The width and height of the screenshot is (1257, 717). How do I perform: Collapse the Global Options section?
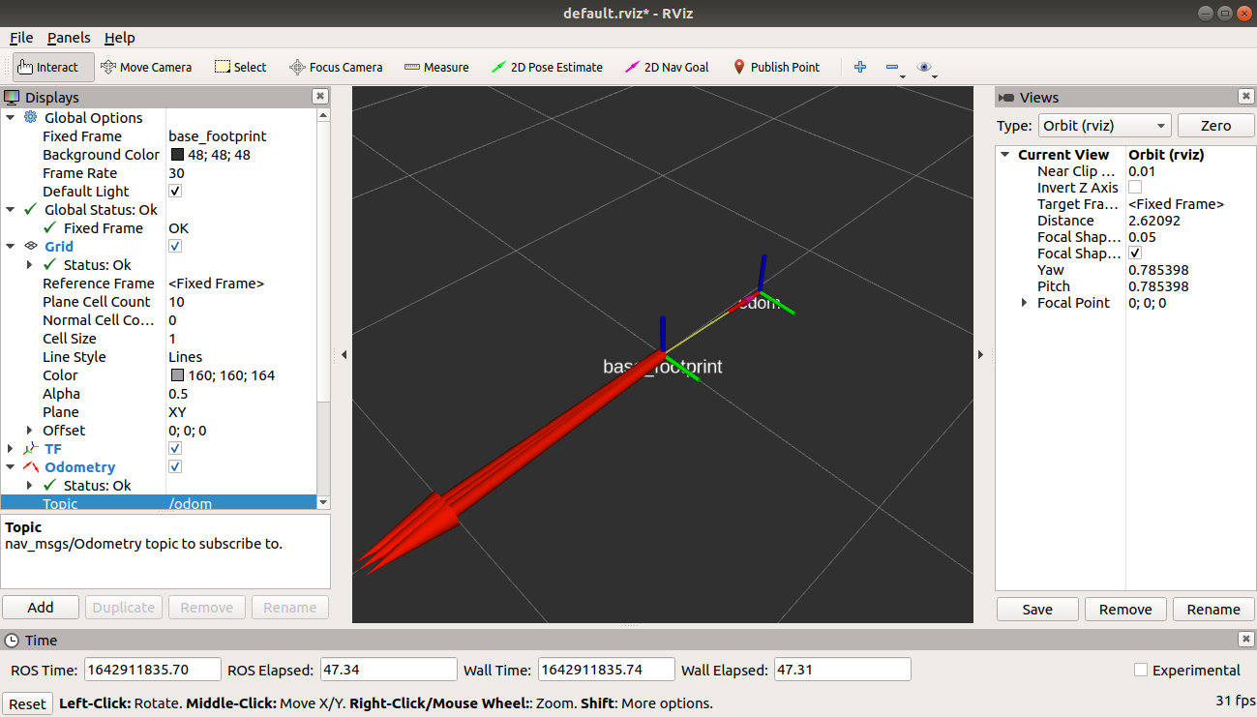point(10,117)
